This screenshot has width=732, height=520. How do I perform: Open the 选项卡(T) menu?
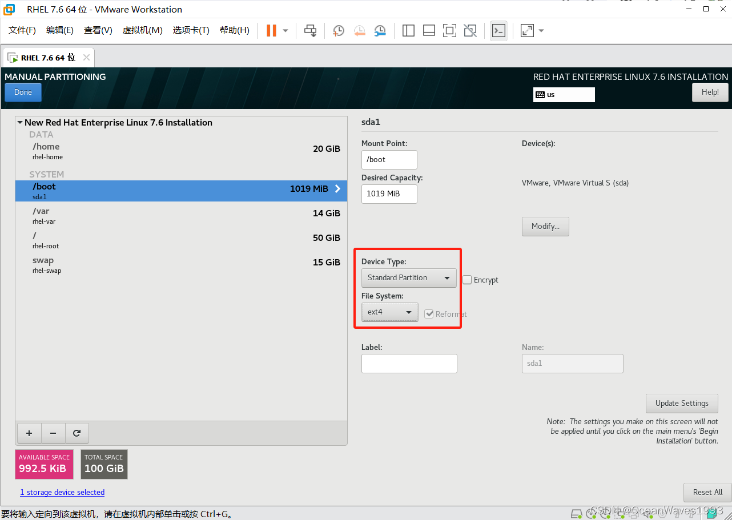(191, 30)
